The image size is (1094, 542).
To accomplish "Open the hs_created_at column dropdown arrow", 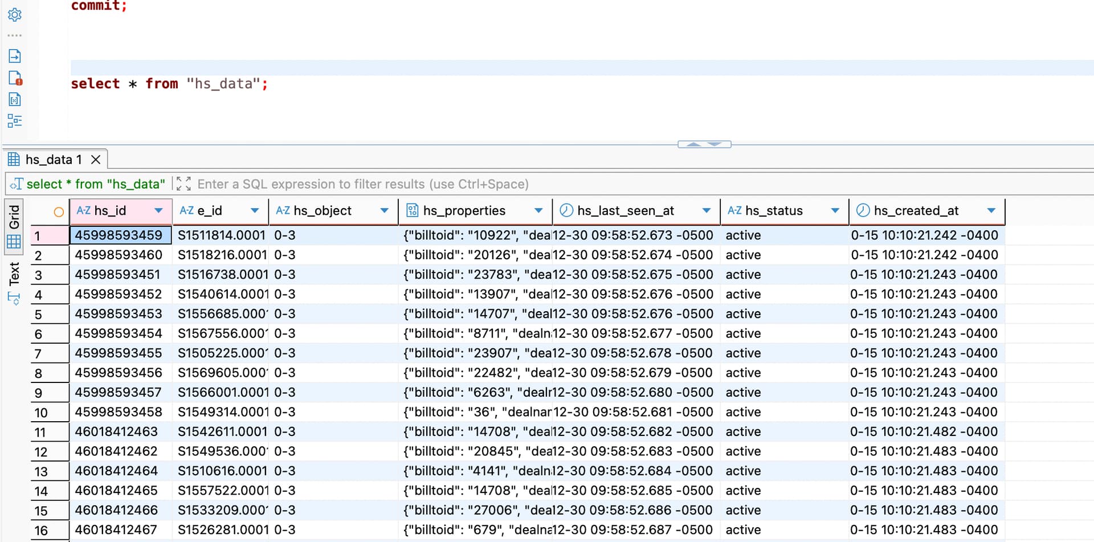I will pyautogui.click(x=991, y=211).
